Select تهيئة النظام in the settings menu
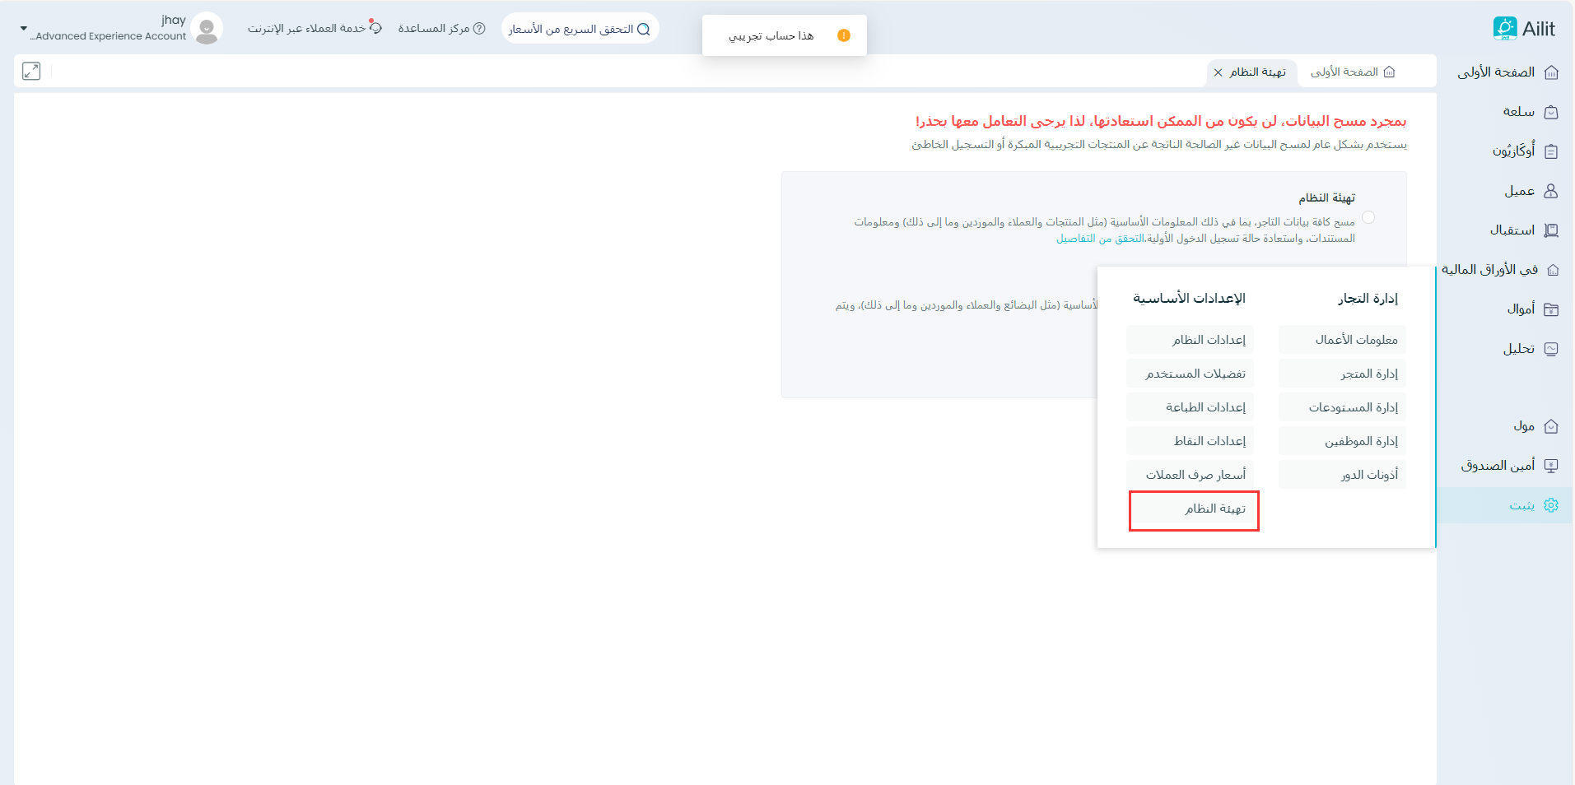This screenshot has height=785, width=1575. (1214, 509)
